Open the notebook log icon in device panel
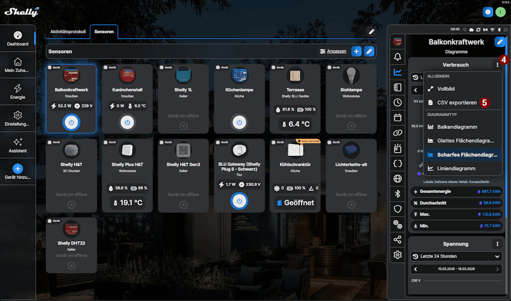The width and height of the screenshot is (511, 301). tap(398, 87)
